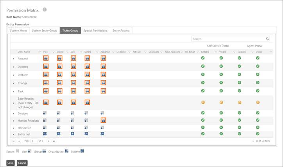Viewport: 283px width, 167px height.
Task: Click the Save button
Action: 10,163
